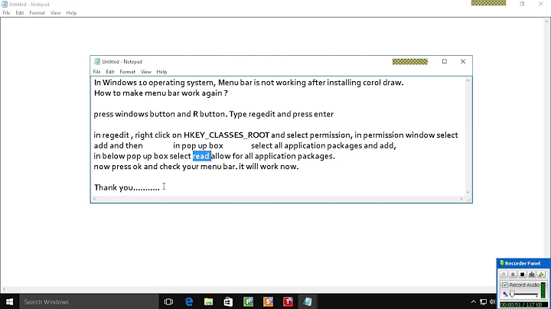Click the blue microphone icon in Recorder Panel

[x=505, y=294]
